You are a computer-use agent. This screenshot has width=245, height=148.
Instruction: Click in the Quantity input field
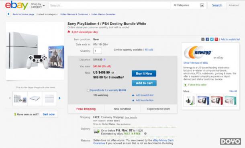click(98, 51)
